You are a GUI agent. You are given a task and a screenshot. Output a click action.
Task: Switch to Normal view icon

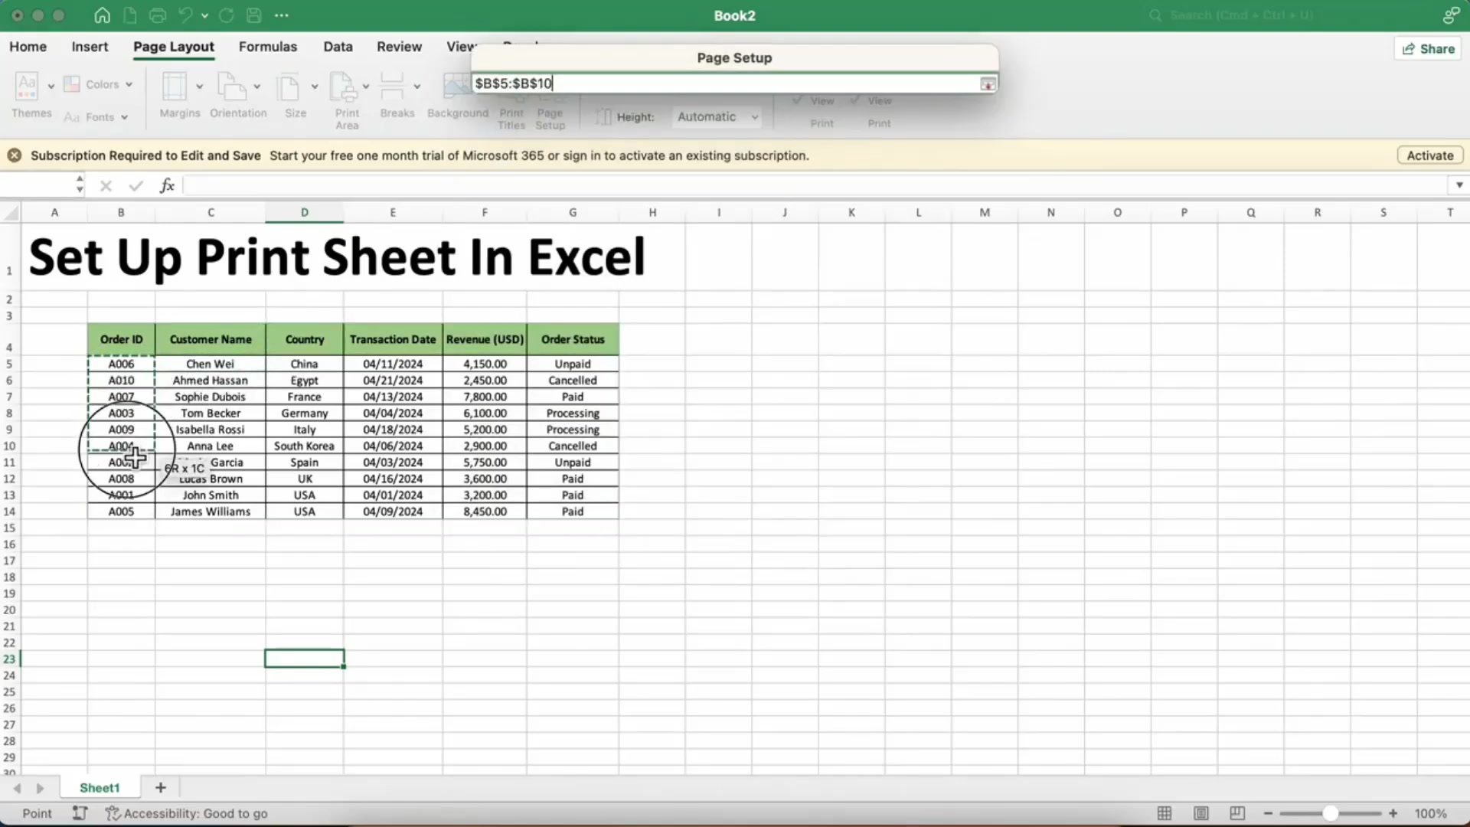pyautogui.click(x=1165, y=813)
